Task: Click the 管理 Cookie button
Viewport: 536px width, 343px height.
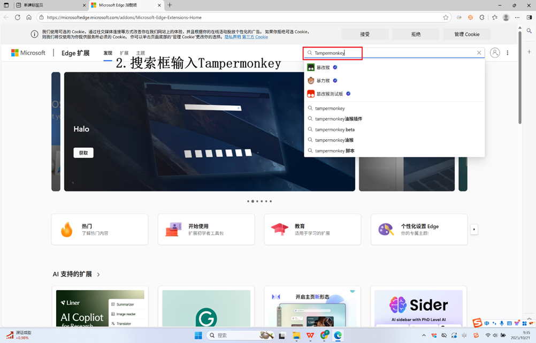Action: tap(466, 34)
